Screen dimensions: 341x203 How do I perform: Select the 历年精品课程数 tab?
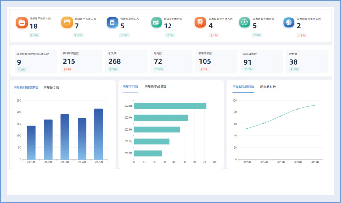point(243,87)
